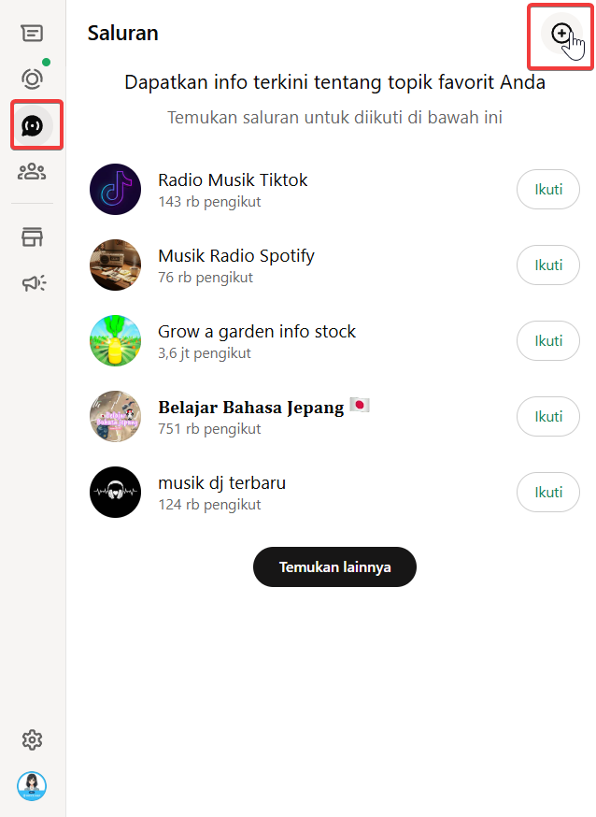Click the profile avatar in sidebar
Screen dimensions: 596x817
coord(32,786)
